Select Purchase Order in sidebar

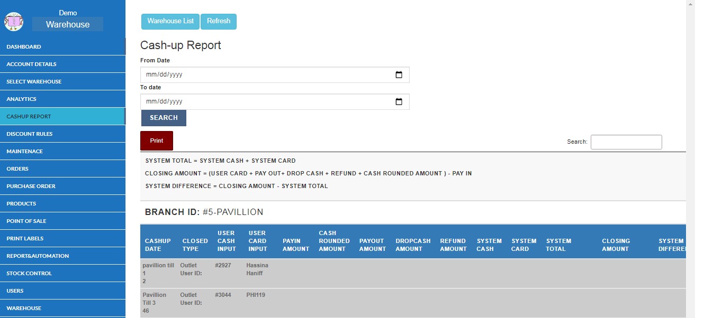31,186
